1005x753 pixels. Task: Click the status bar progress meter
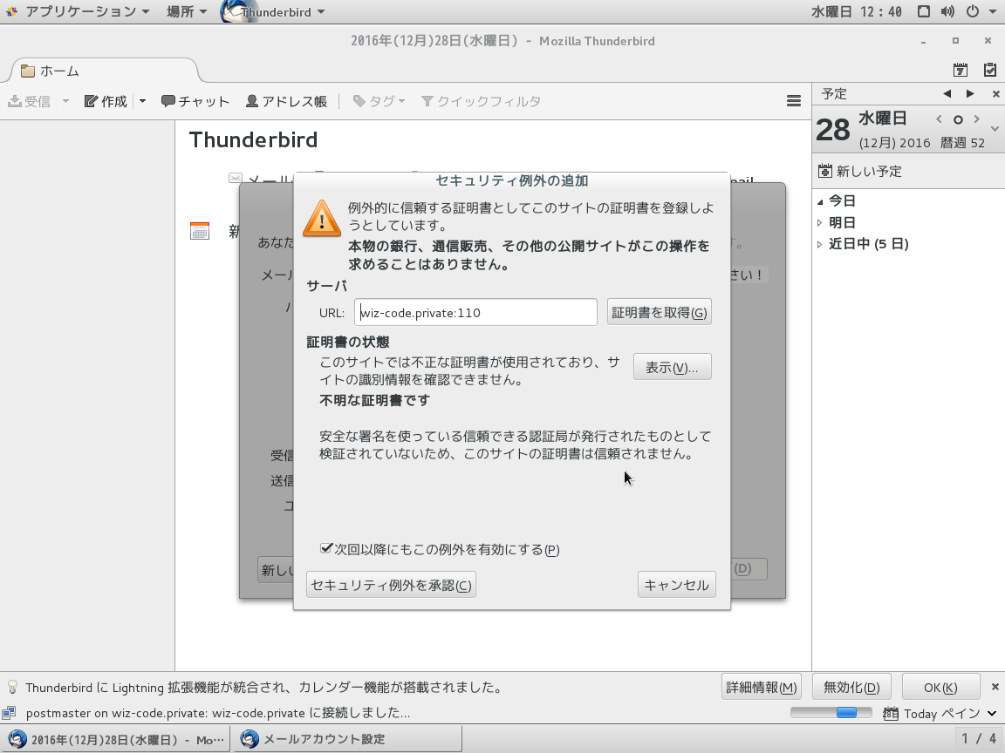pyautogui.click(x=831, y=713)
